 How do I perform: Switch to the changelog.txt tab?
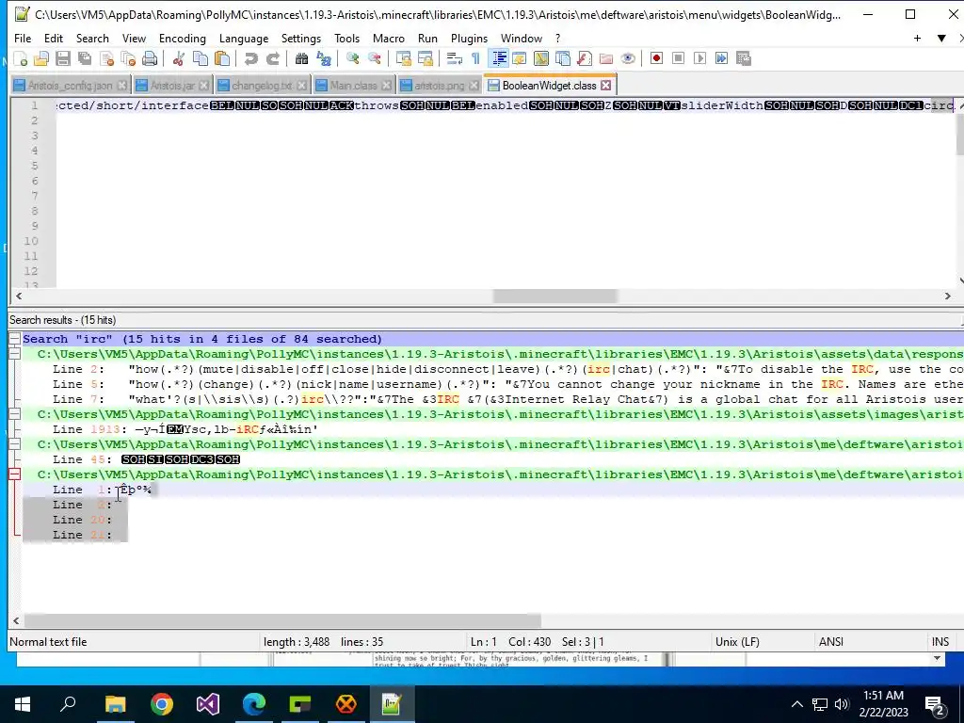point(261,86)
